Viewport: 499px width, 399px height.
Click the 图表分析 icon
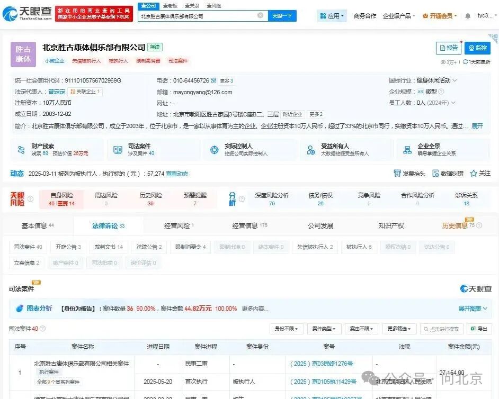[x=20, y=309]
